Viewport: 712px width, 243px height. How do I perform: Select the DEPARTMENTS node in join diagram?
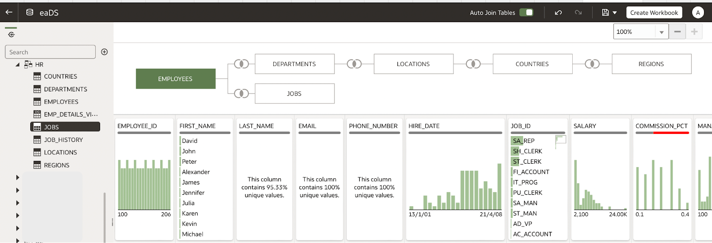tap(295, 64)
